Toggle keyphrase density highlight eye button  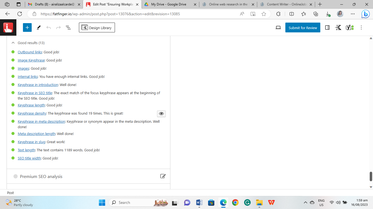(161, 113)
